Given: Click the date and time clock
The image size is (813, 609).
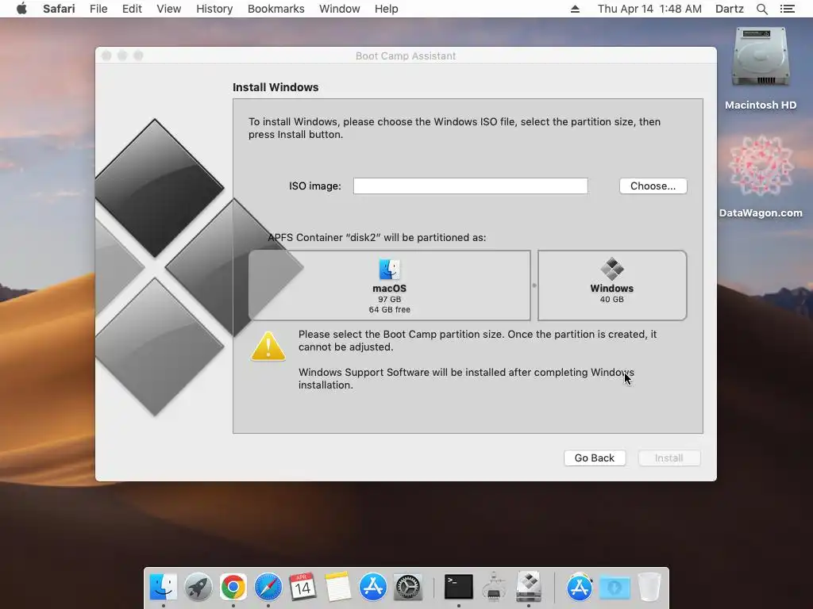Looking at the screenshot, I should coord(649,9).
